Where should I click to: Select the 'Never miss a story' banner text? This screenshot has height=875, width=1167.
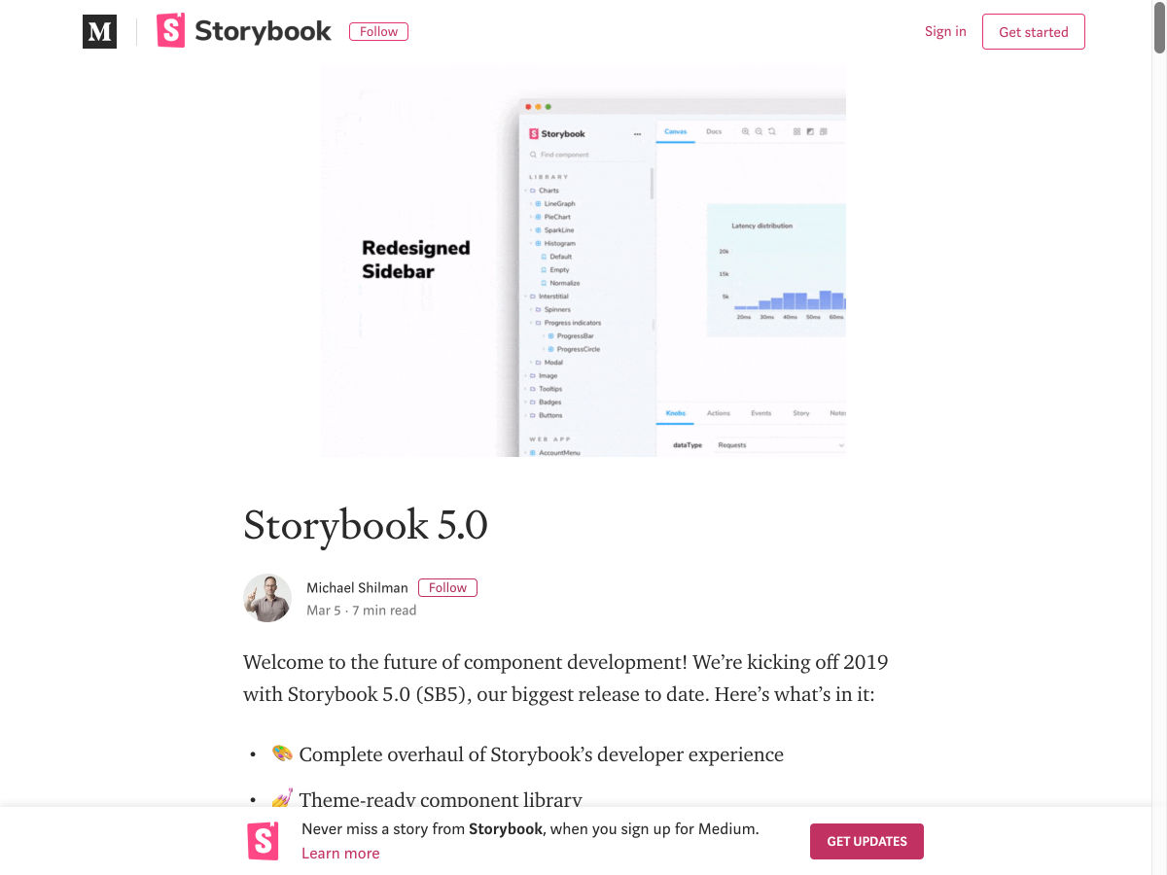530,829
